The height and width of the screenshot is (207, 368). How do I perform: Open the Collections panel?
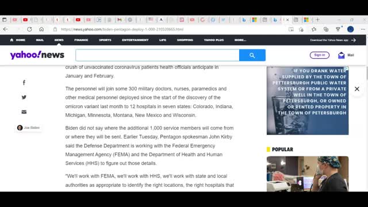pyautogui.click(x=326, y=29)
